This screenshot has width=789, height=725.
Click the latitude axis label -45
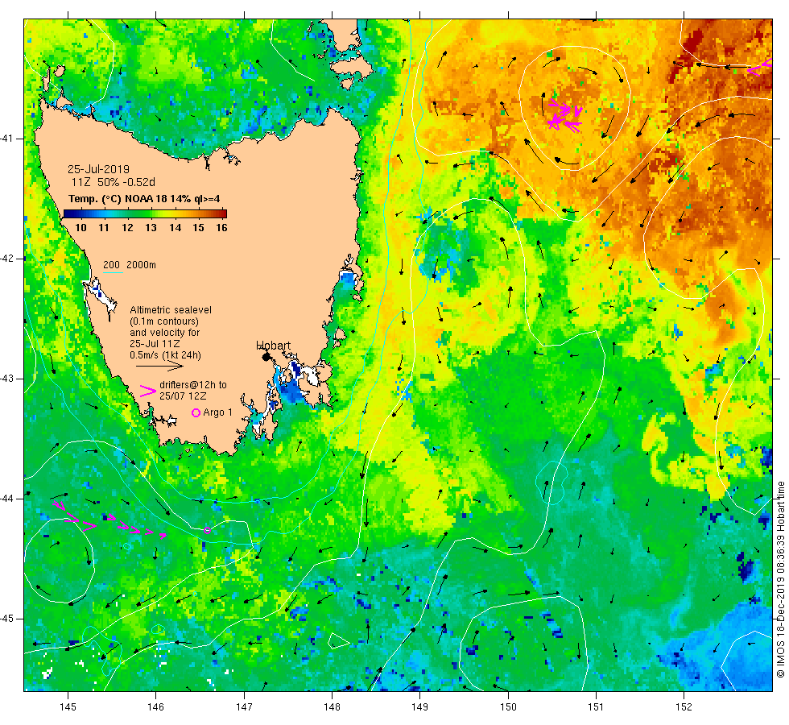click(6, 619)
